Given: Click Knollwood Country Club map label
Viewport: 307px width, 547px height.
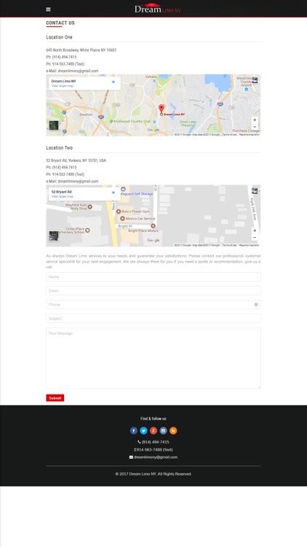Looking at the screenshot, I should point(132,121).
